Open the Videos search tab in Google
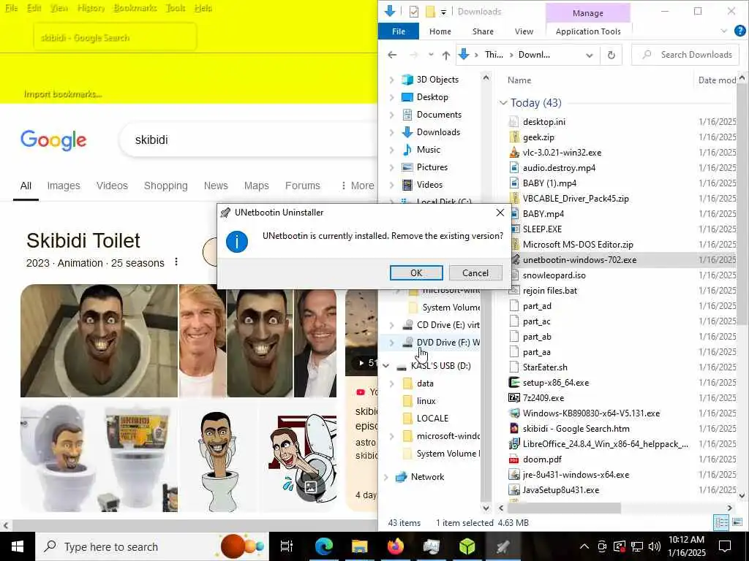Image resolution: width=749 pixels, height=561 pixels. 112,186
